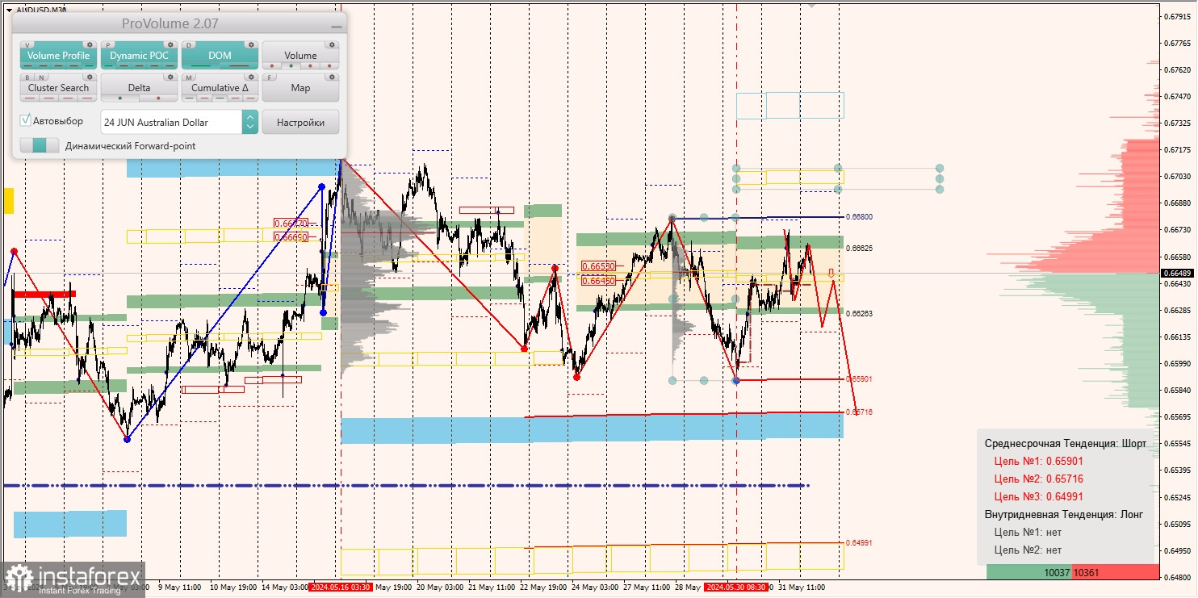The width and height of the screenshot is (1198, 598).
Task: Click the 0.66580 boxed price tag
Action: point(598,266)
